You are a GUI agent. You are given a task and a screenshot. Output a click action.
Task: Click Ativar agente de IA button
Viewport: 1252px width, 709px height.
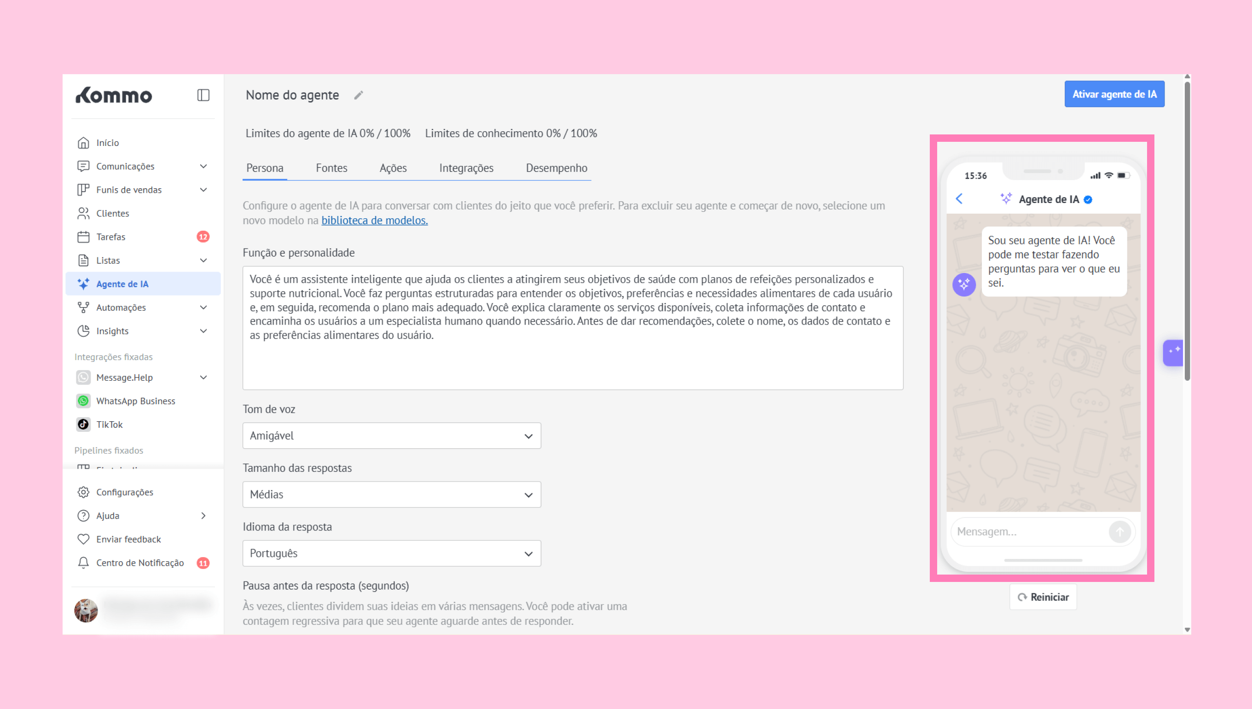(1114, 94)
